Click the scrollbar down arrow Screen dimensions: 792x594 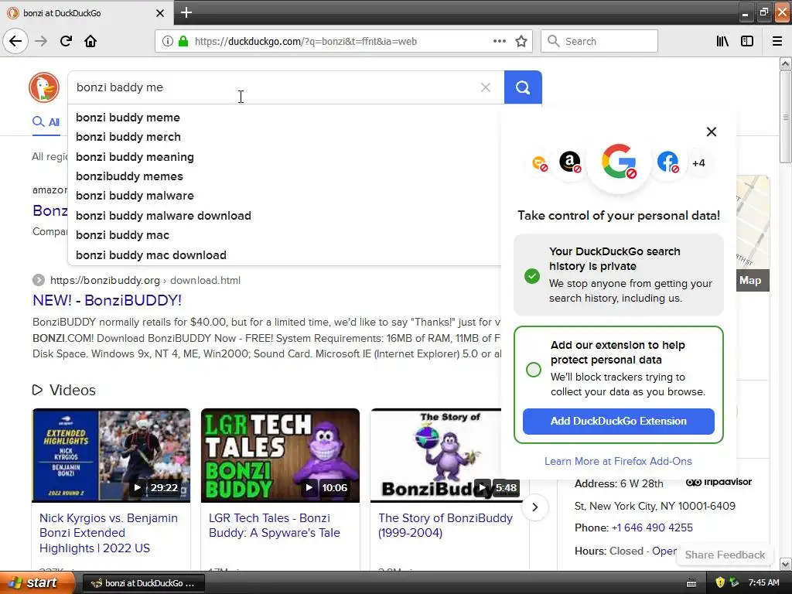point(785,564)
